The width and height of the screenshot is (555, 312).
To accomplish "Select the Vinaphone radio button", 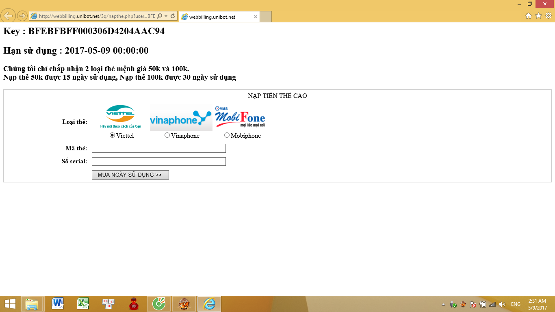I will (167, 135).
